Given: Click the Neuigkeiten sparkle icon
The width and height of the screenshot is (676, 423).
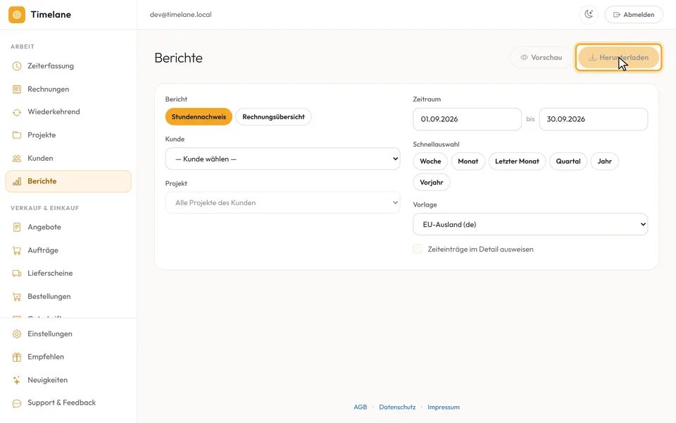Looking at the screenshot, I should point(17,380).
